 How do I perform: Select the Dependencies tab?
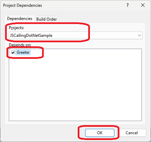pos(20,19)
